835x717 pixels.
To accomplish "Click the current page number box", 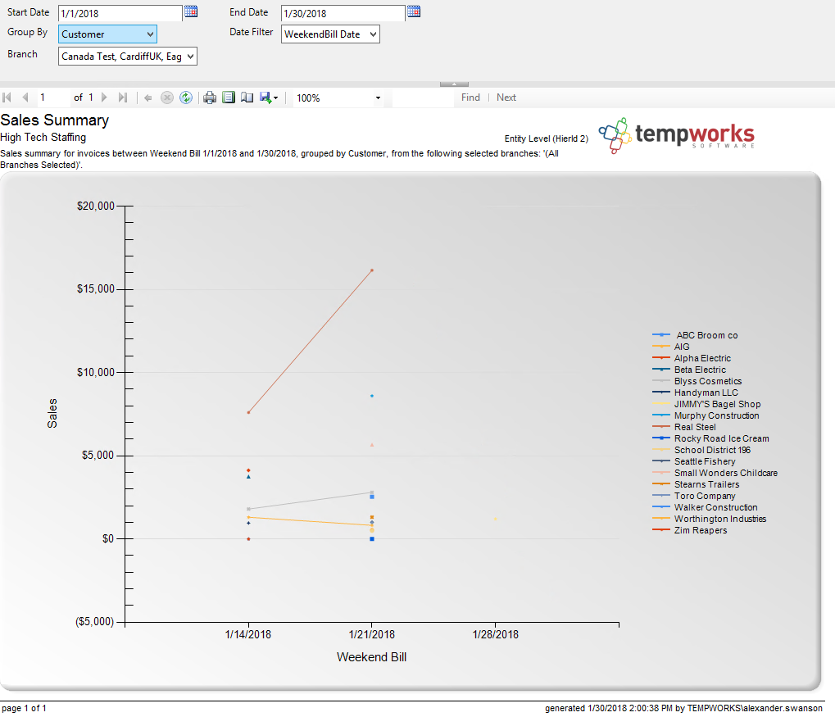I will [x=52, y=98].
